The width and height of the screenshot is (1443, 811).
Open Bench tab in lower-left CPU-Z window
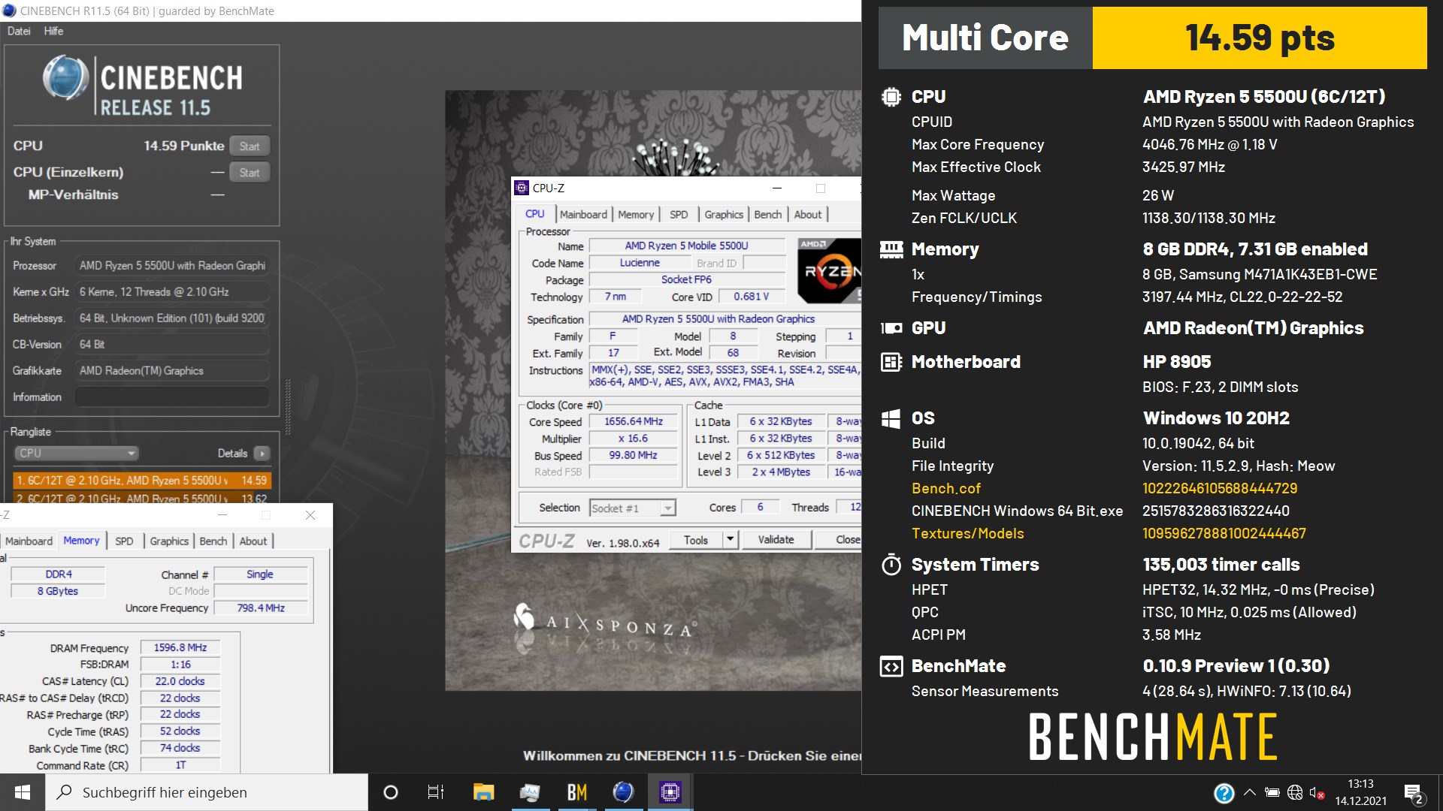point(213,541)
